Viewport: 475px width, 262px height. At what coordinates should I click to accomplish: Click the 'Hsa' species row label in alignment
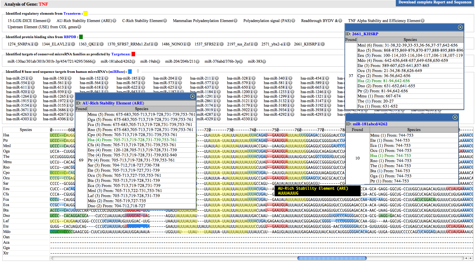pyautogui.click(x=6, y=135)
